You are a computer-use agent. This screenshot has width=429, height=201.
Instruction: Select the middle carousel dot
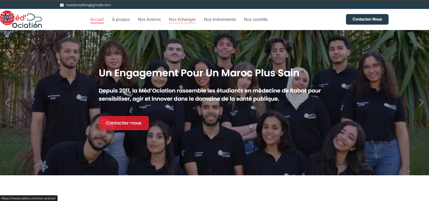pos(215,171)
